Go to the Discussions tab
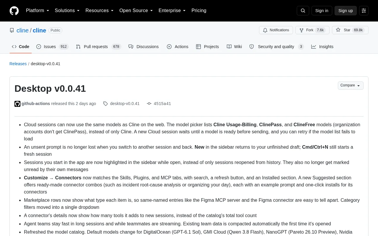 (x=144, y=47)
